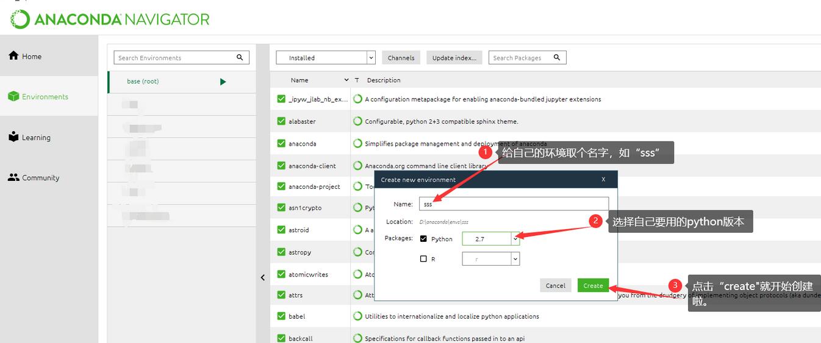This screenshot has width=821, height=343.
Task: Toggle the Python package checkbox
Action: tap(424, 239)
